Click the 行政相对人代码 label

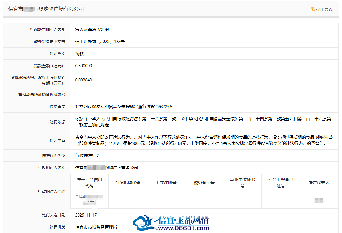pos(52,191)
